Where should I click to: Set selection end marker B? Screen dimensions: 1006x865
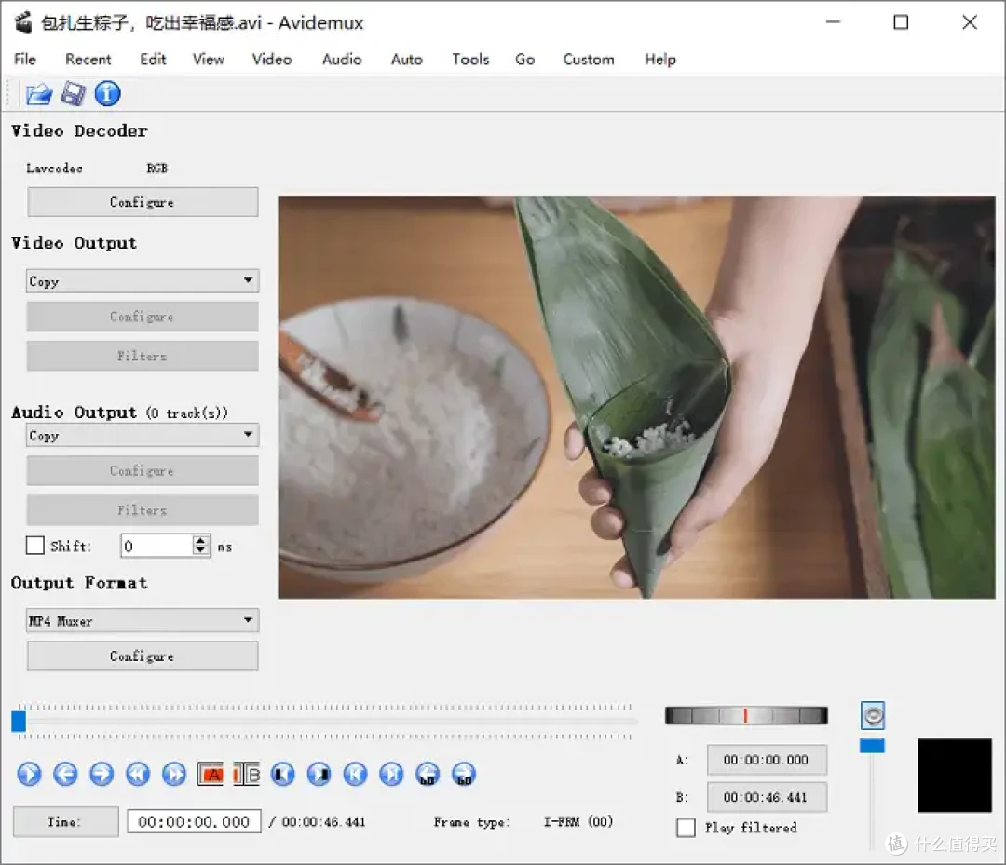pos(246,774)
